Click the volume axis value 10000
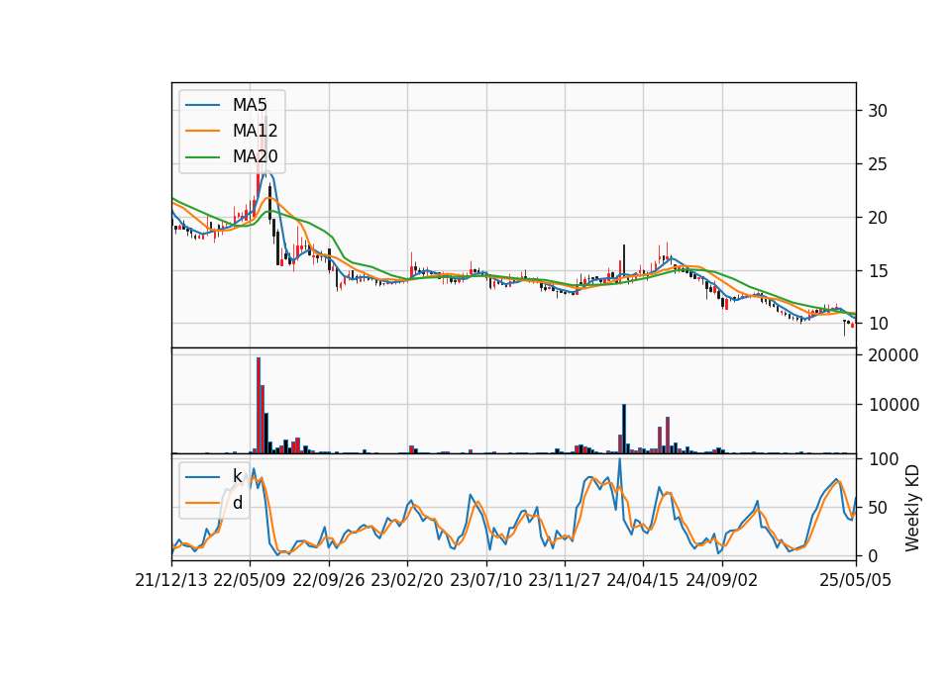Screen dimensions: 951x683 click(894, 405)
